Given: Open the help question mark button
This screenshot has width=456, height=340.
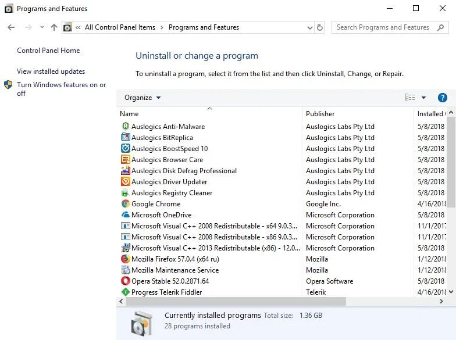Looking at the screenshot, I should coord(442,98).
